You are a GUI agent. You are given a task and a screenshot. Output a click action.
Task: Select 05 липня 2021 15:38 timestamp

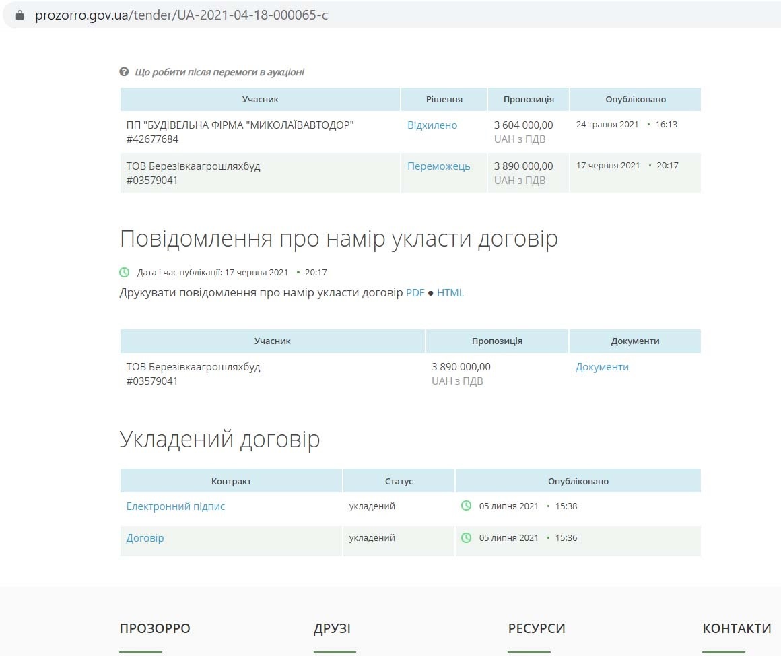(x=528, y=506)
